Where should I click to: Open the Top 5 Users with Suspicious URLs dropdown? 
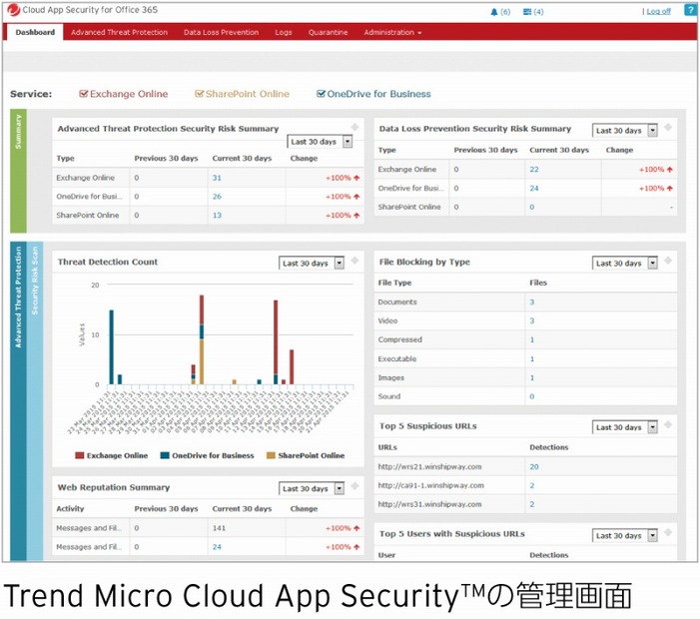[625, 535]
